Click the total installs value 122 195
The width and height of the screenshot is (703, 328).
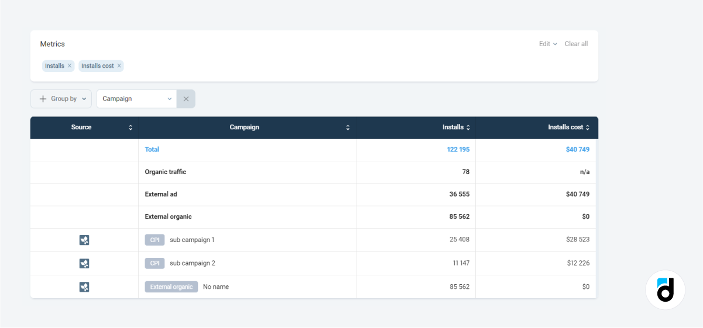click(x=458, y=150)
